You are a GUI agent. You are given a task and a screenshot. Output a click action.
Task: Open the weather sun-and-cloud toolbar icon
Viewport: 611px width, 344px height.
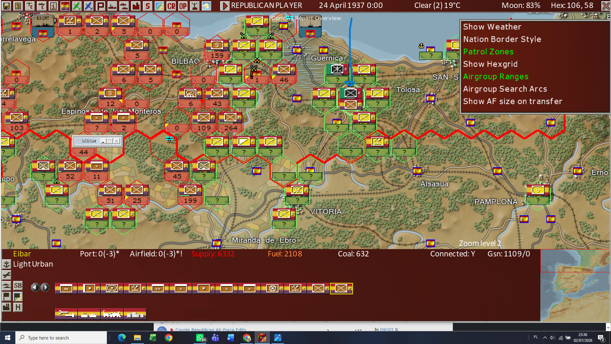click(x=207, y=6)
